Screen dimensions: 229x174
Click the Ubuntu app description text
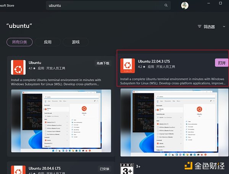pyautogui.click(x=56, y=82)
